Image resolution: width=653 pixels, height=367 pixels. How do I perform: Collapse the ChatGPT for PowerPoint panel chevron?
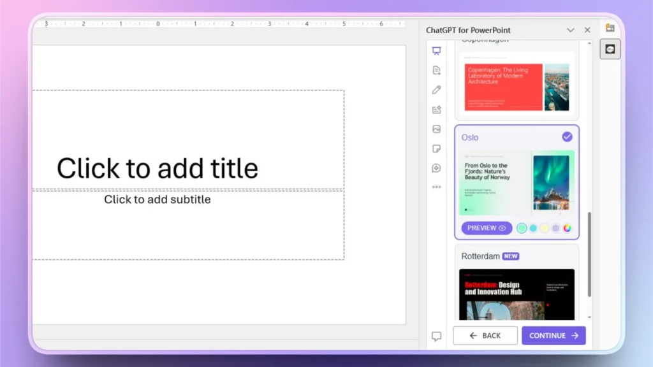[x=571, y=30]
